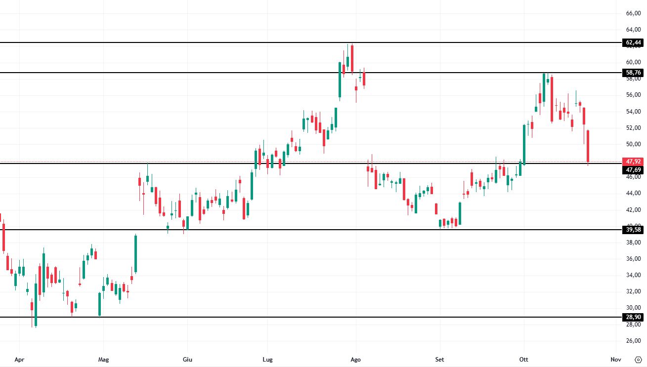The image size is (647, 367).
Task: Click the 66,00 price scale value
Action: 634,13
